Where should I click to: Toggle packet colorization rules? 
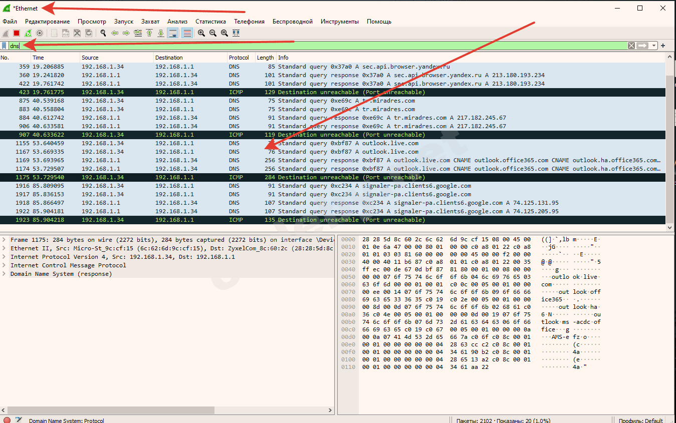pyautogui.click(x=187, y=33)
